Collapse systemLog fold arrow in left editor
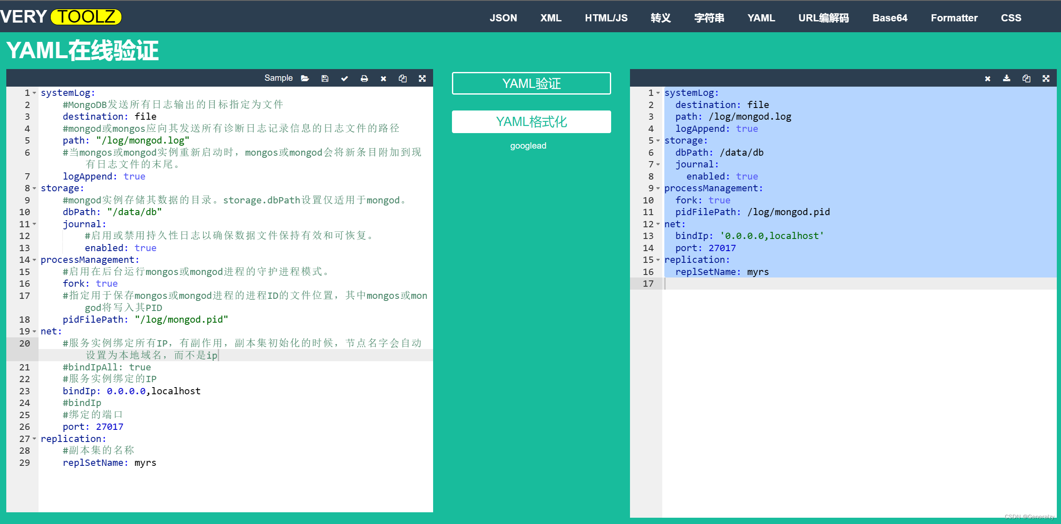This screenshot has height=524, width=1061. pyautogui.click(x=34, y=93)
